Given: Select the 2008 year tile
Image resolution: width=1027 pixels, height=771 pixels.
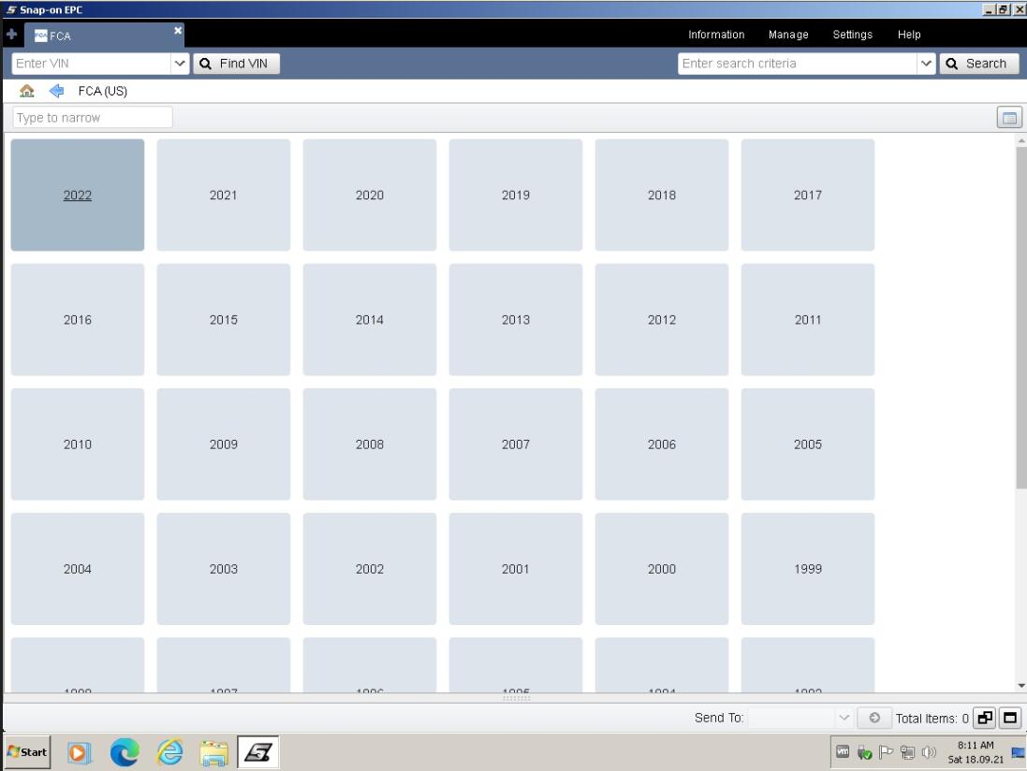Looking at the screenshot, I should 370,444.
